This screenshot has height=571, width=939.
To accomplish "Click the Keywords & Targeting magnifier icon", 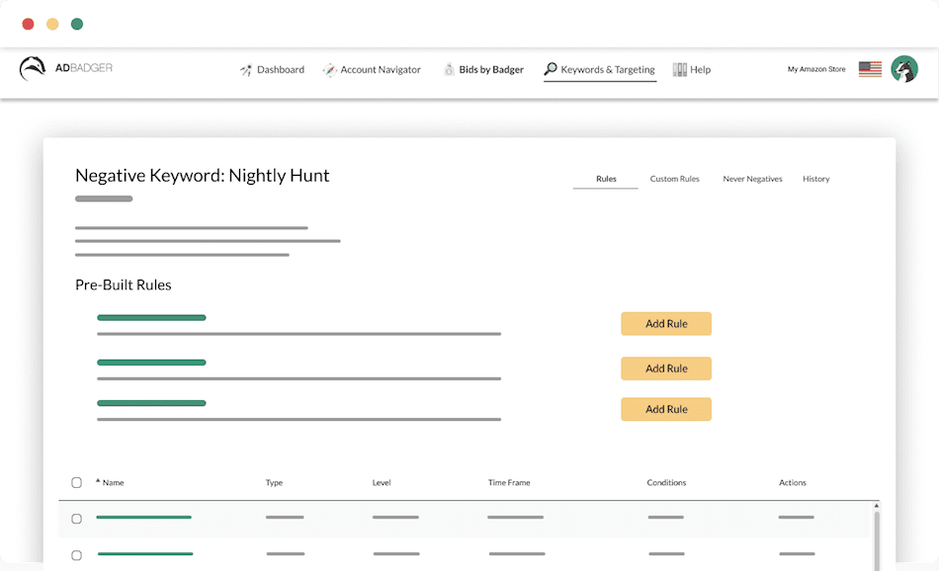I will 551,69.
